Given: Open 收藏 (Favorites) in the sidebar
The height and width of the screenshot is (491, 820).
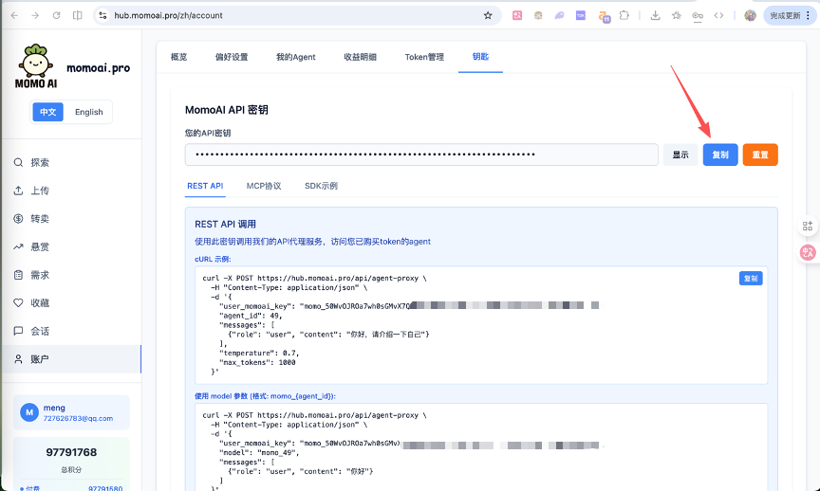Looking at the screenshot, I should (39, 303).
